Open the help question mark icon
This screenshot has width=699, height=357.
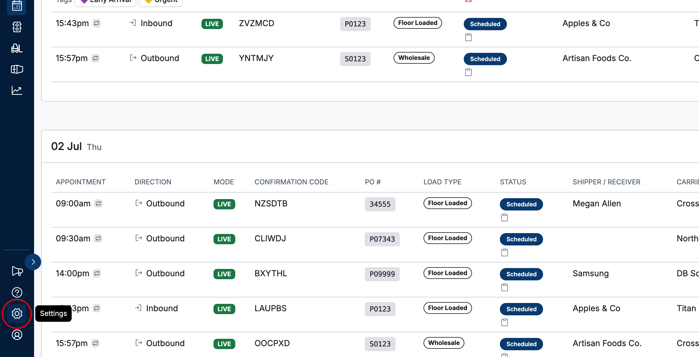17,292
